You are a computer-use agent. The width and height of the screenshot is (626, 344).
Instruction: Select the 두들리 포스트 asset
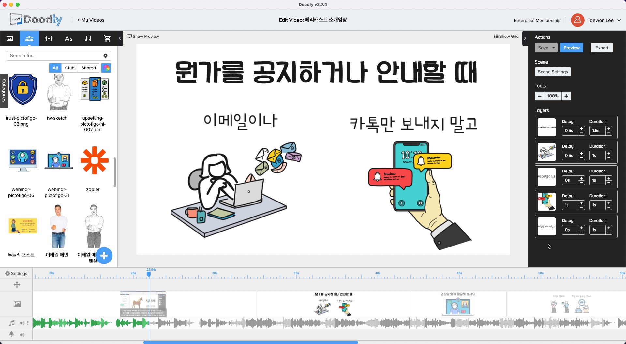tap(23, 226)
